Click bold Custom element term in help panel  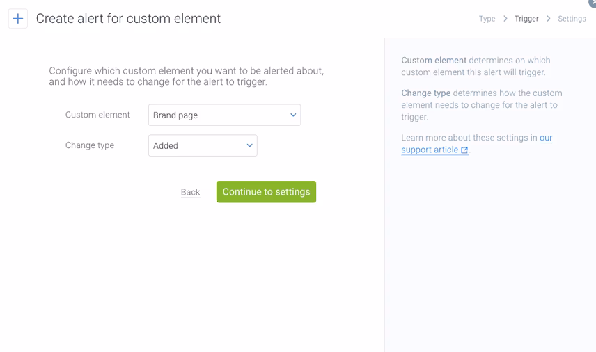434,61
